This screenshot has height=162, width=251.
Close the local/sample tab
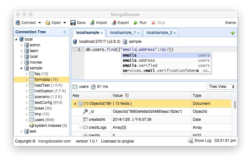pos(102,33)
